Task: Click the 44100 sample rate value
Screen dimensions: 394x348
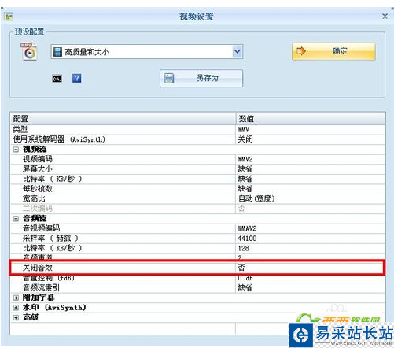Action: point(247,239)
